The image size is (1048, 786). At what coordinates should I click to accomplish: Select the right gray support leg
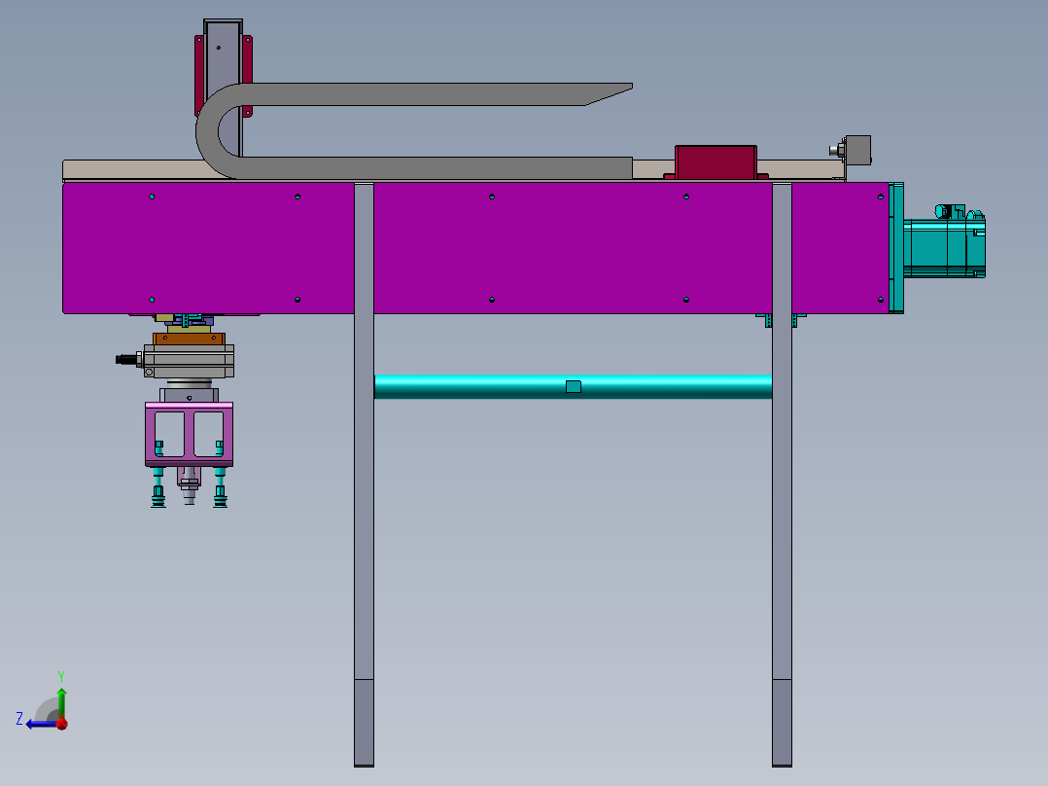tap(782, 475)
